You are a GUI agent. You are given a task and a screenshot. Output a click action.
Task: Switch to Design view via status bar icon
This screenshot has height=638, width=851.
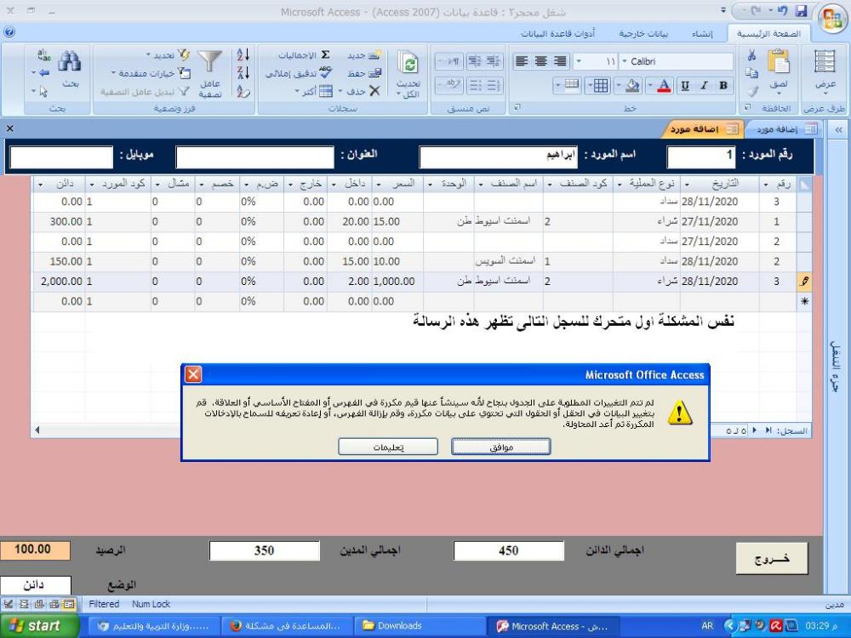click(x=9, y=604)
